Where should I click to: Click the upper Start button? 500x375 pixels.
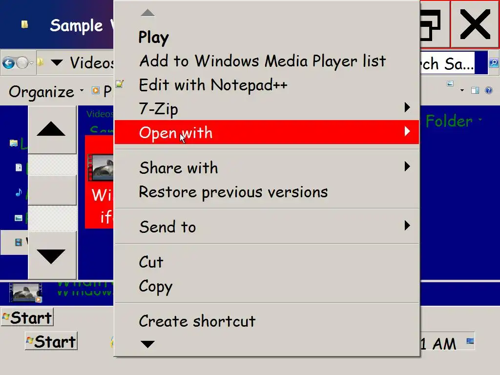[27, 317]
